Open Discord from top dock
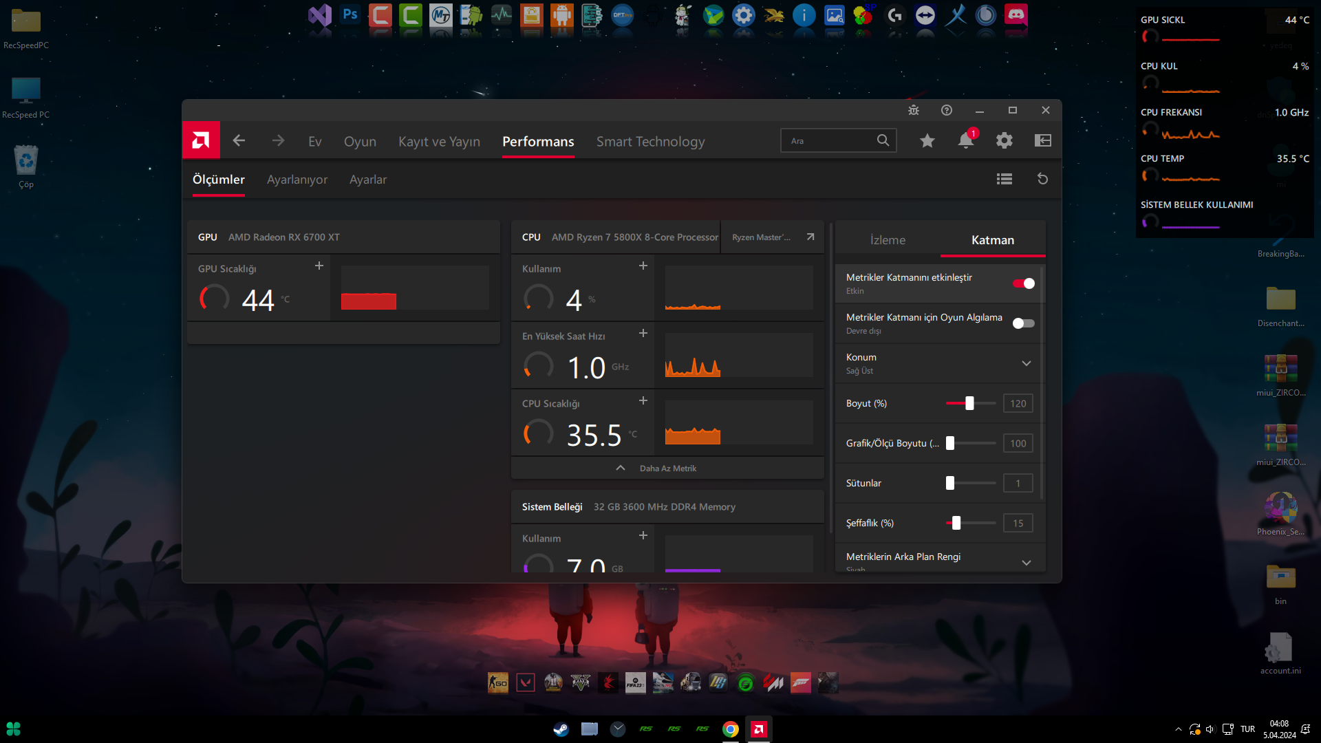 coord(1016,15)
